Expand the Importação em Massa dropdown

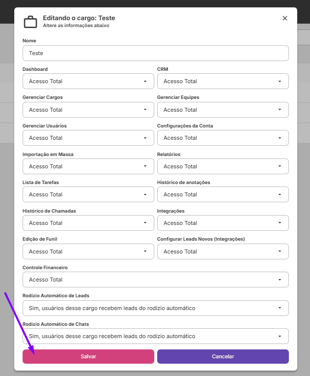coord(88,166)
